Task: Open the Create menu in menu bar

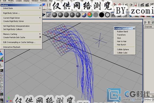Action: coord(19,1)
